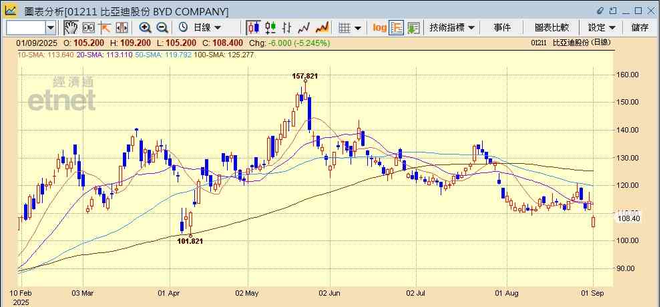Click the 03 Mar date axis label
The width and height of the screenshot is (661, 307).
click(83, 293)
